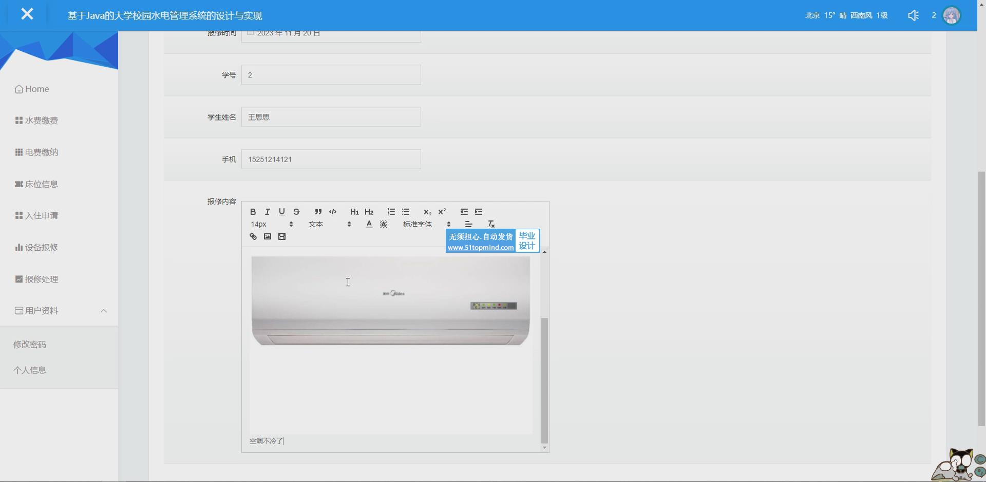Click the 学生姓名 input field
Viewport: 986px width, 482px height.
pyautogui.click(x=331, y=117)
